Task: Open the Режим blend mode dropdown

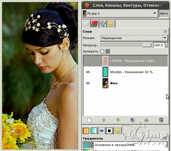Action: 134,38
